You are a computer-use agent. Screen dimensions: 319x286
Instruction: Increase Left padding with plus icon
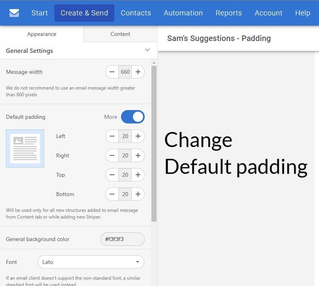pos(138,136)
